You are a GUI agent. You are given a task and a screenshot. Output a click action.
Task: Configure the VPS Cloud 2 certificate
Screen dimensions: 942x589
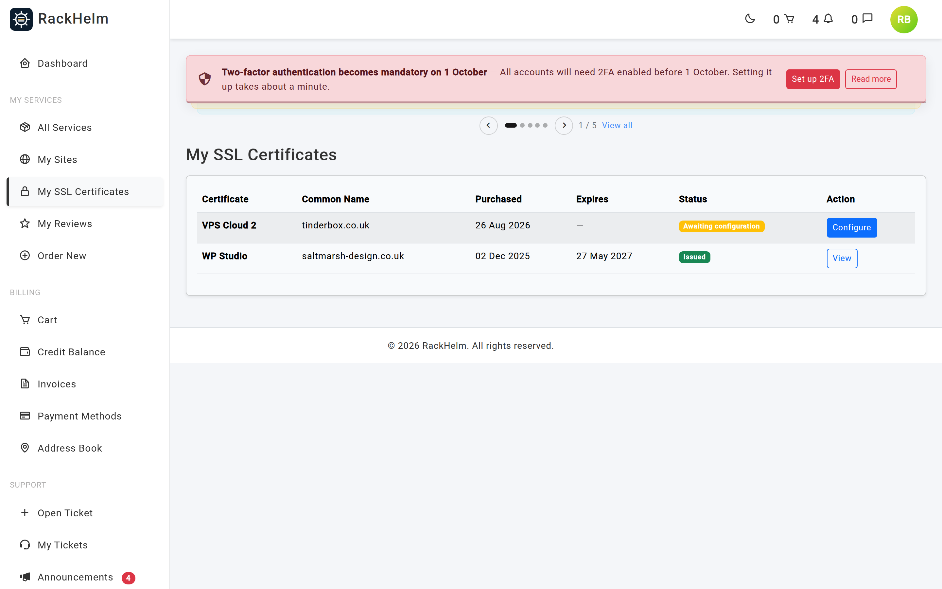[x=852, y=227]
